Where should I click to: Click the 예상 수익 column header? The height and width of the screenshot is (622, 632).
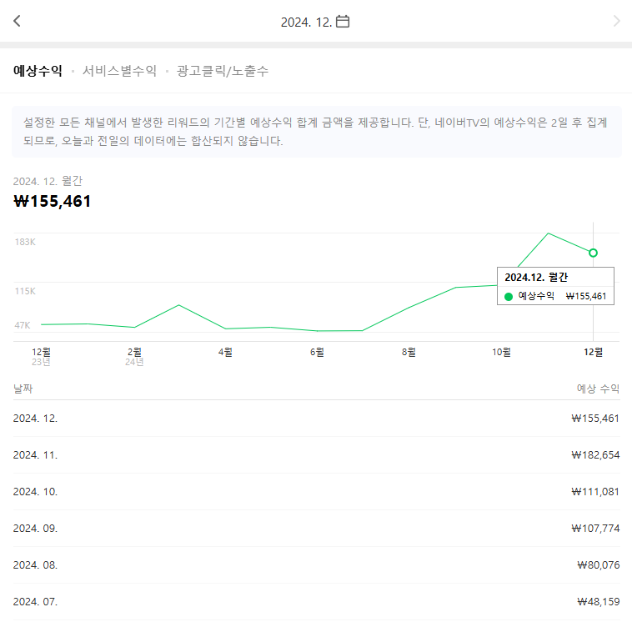click(x=598, y=389)
